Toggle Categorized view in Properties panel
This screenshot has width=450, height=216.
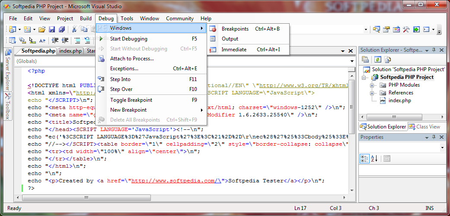click(364, 159)
